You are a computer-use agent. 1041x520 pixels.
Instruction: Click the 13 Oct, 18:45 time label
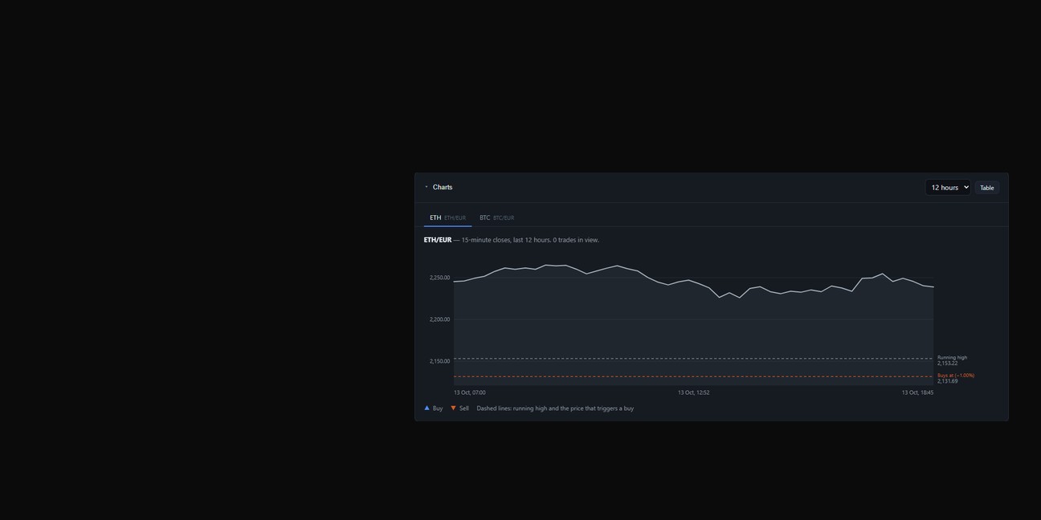(917, 392)
